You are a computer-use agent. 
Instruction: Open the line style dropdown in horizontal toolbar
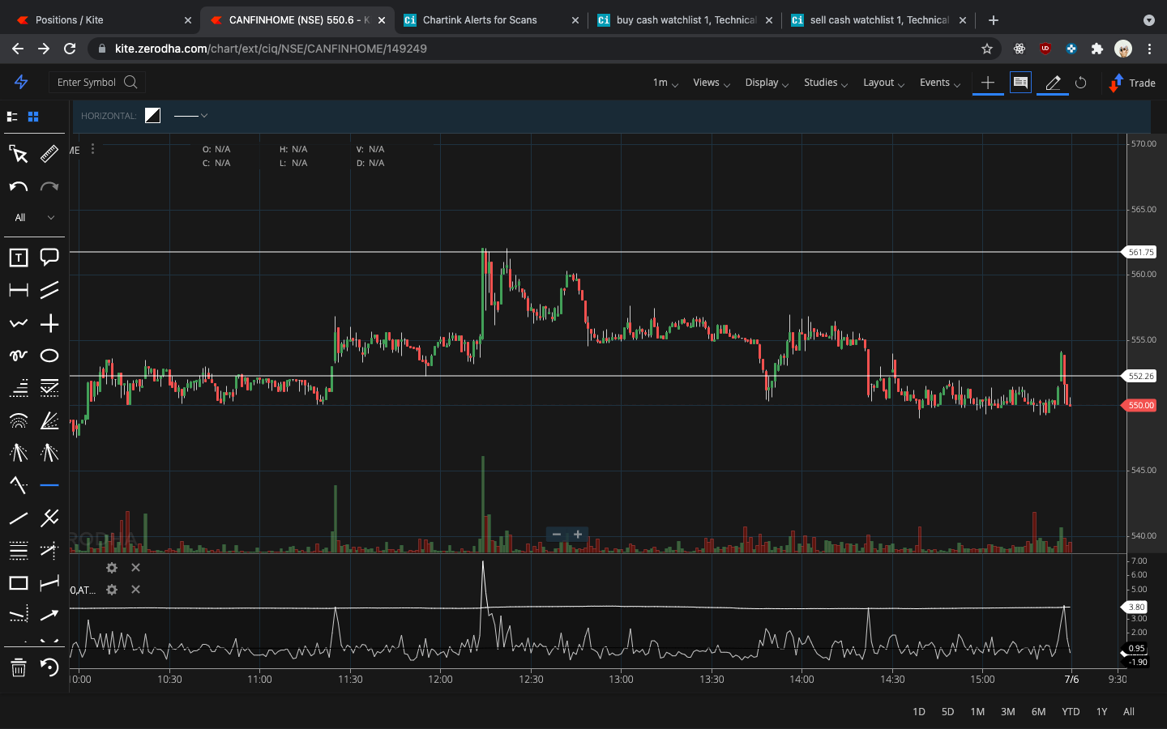(191, 116)
